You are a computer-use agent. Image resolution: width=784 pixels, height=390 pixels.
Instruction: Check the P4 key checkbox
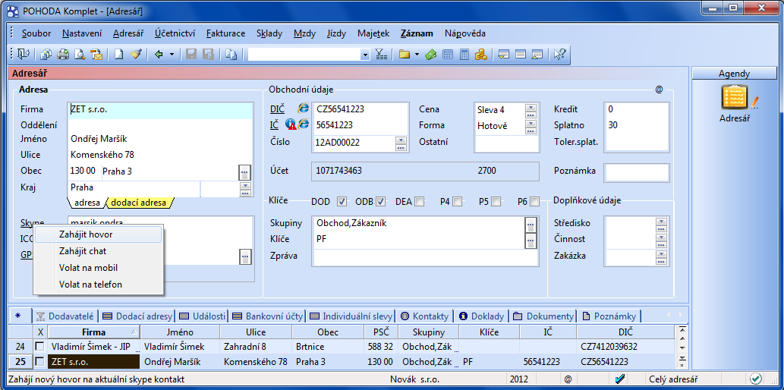pyautogui.click(x=456, y=202)
